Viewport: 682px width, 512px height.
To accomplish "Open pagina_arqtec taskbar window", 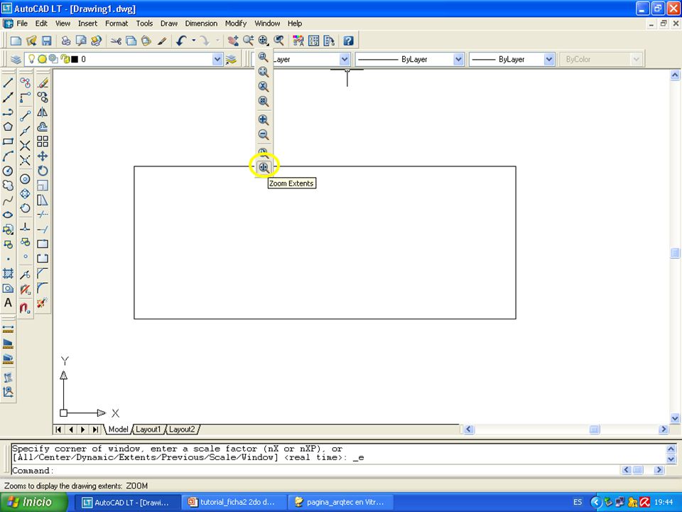I will click(x=340, y=502).
